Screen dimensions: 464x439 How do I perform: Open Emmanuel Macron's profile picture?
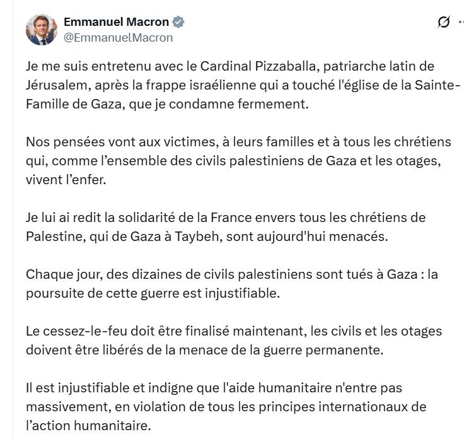click(42, 30)
